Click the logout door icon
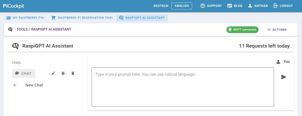The height and width of the screenshot is (116, 302). click(x=276, y=6)
